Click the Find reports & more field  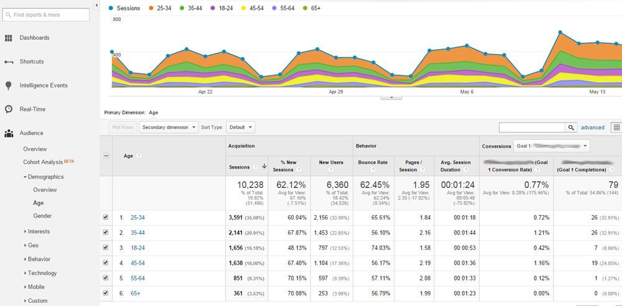point(46,15)
